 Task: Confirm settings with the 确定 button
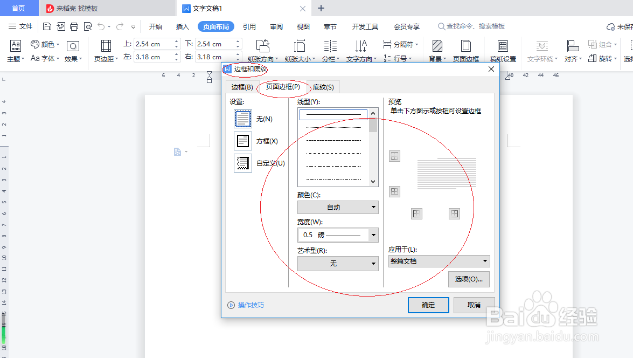[x=428, y=305]
